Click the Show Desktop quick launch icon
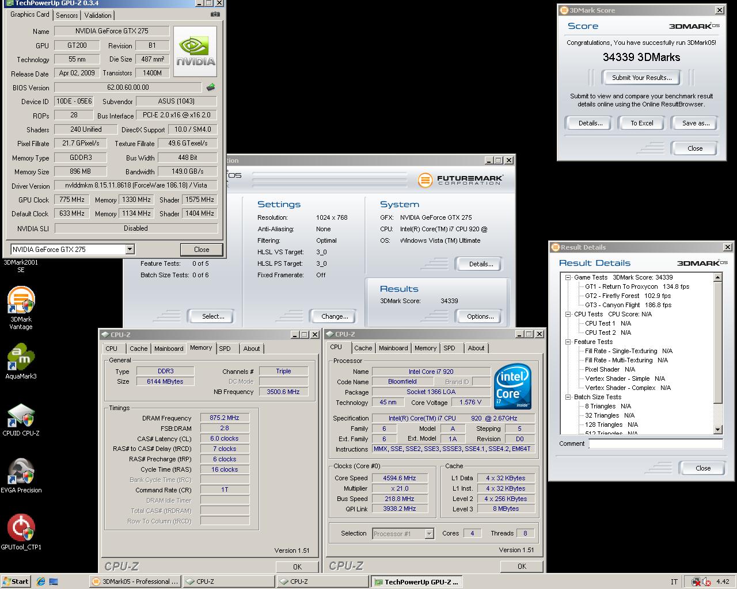The image size is (737, 589). click(x=54, y=582)
